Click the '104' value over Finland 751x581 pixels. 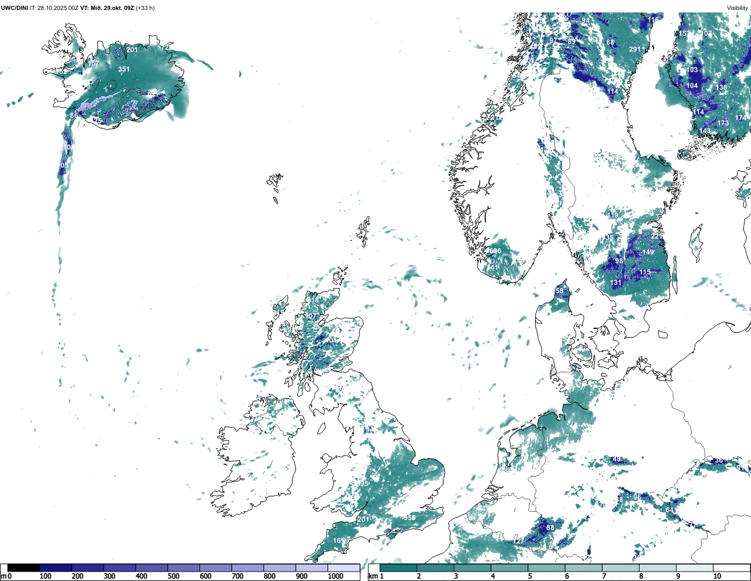click(692, 86)
